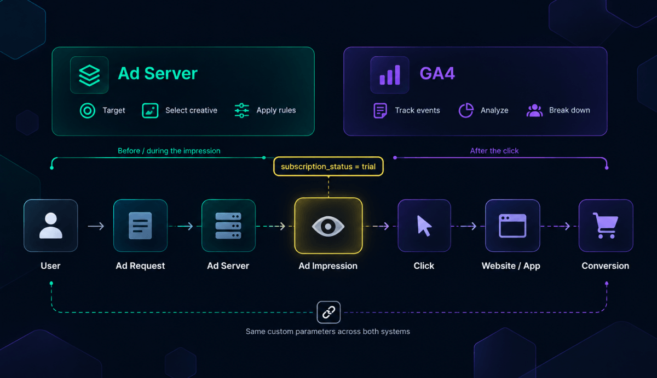
Task: Click the Analyze label
Action: [494, 110]
